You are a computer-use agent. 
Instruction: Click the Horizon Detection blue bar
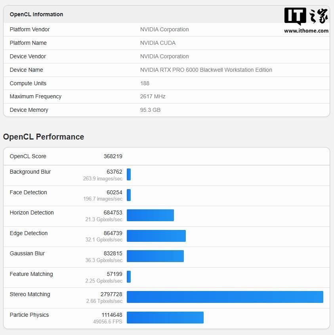point(150,215)
